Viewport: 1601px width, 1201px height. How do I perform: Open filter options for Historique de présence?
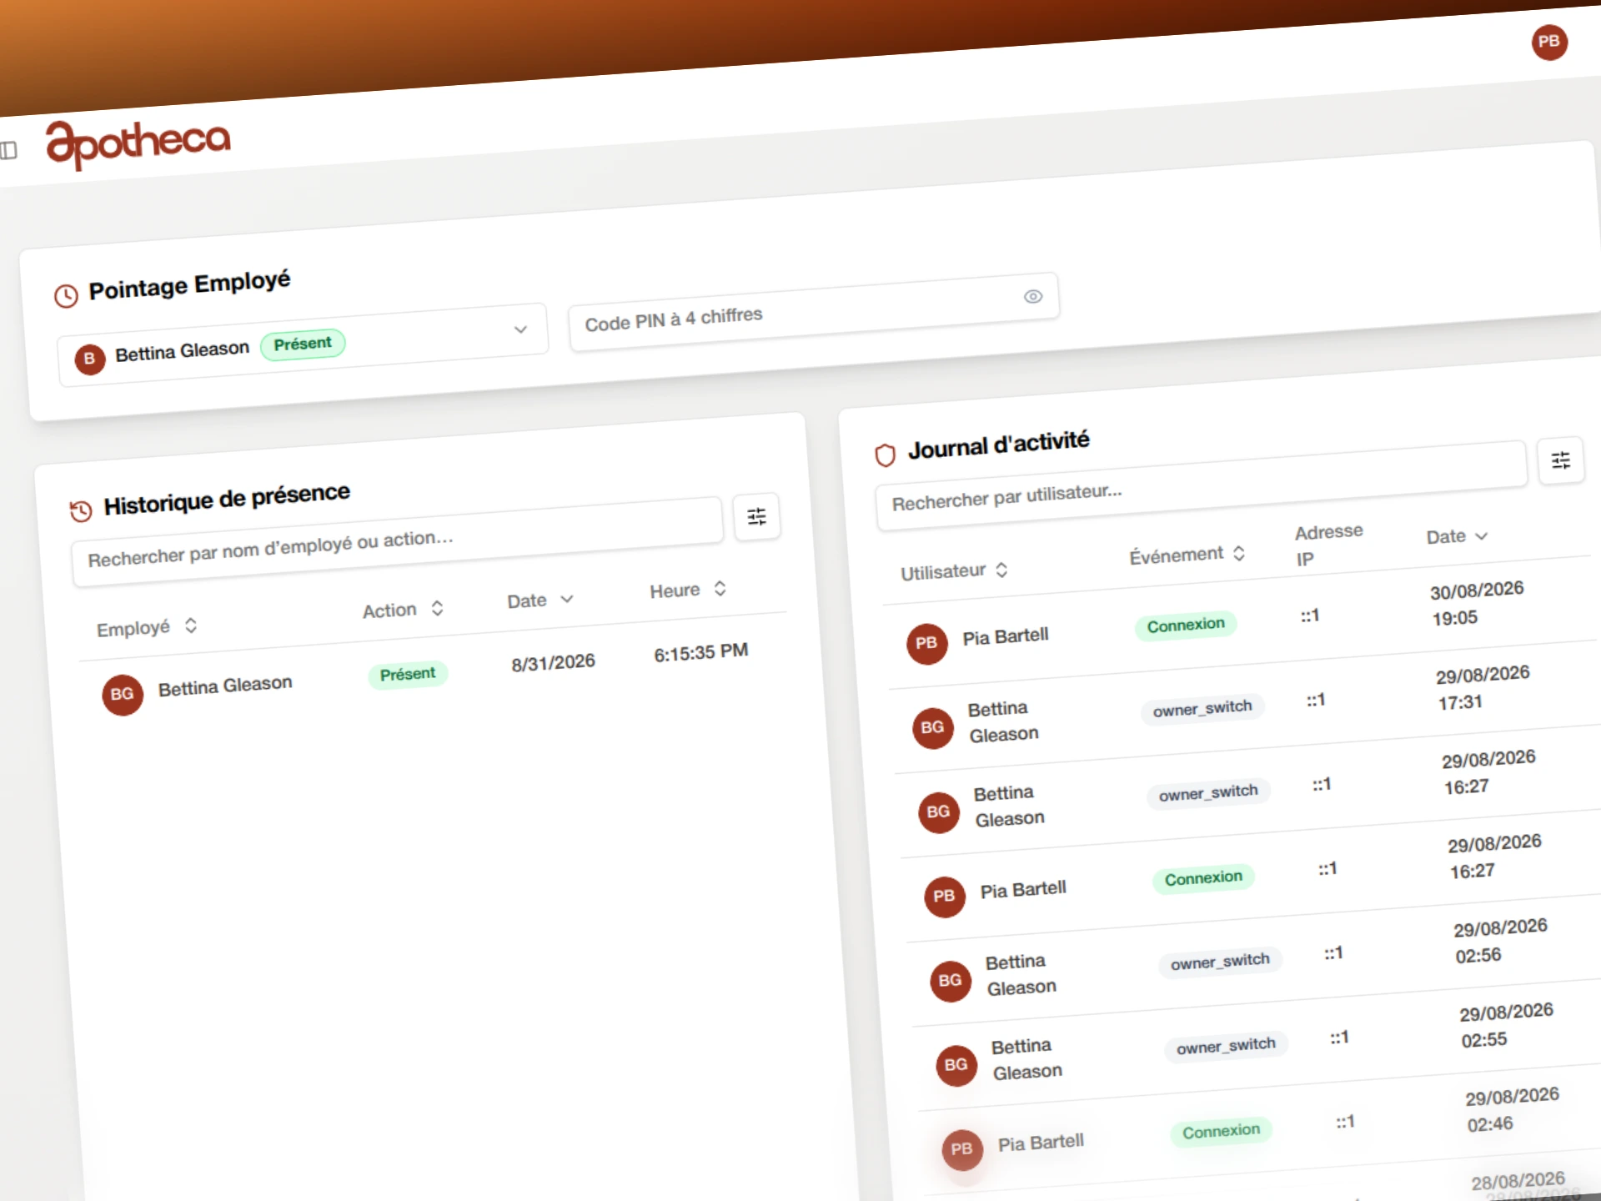pyautogui.click(x=756, y=517)
